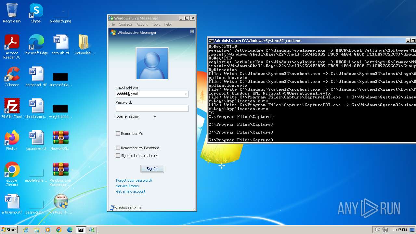Expand the E-mail address dropdown arrow
The image size is (416, 234).
point(186,94)
